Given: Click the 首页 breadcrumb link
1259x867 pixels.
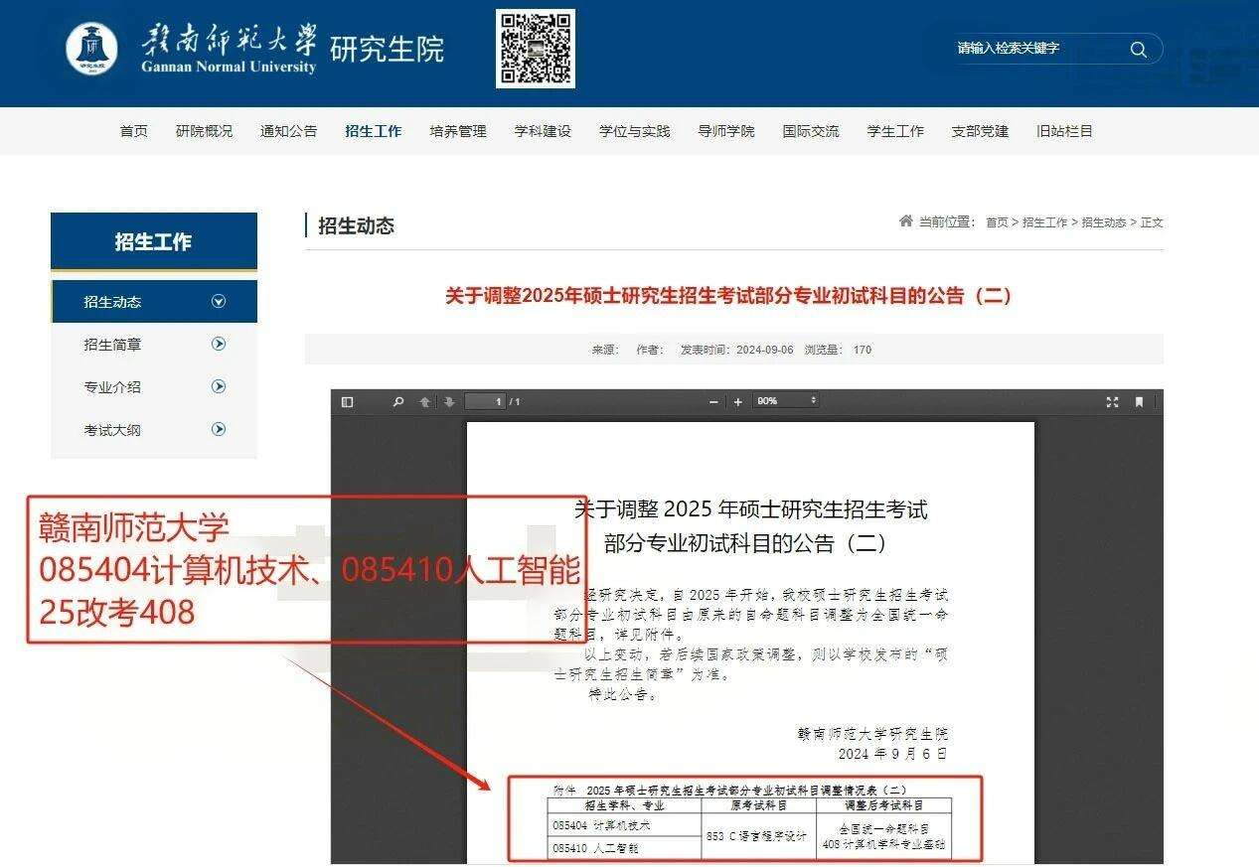Looking at the screenshot, I should pyautogui.click(x=996, y=222).
